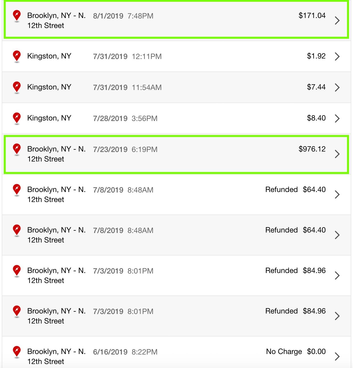Open the $1.92 Kingston charge chevron
This screenshot has height=368, width=353.
(337, 56)
